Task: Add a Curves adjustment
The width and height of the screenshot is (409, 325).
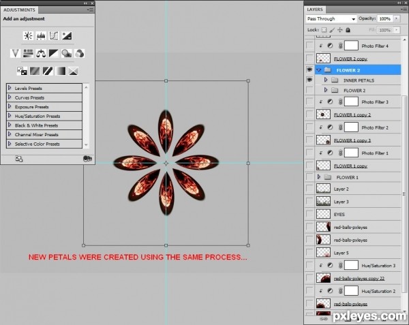Action: point(54,35)
